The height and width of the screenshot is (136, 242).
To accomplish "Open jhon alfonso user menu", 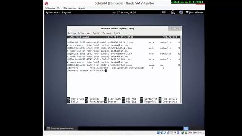I will click(195, 12).
